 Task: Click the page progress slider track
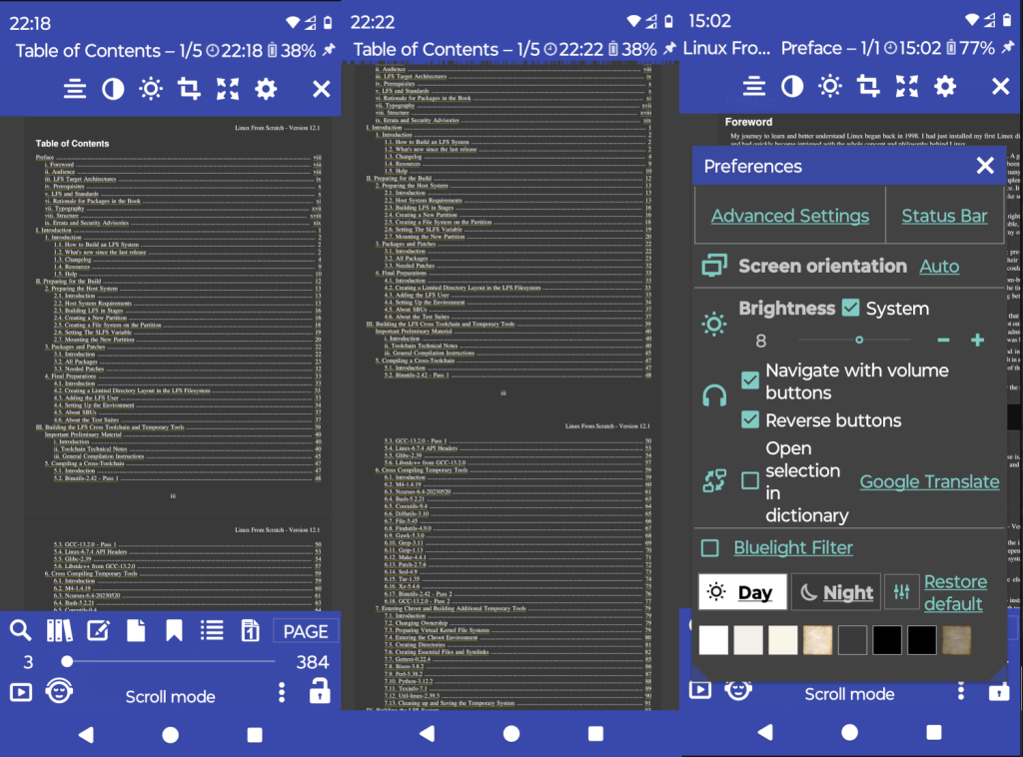170,661
